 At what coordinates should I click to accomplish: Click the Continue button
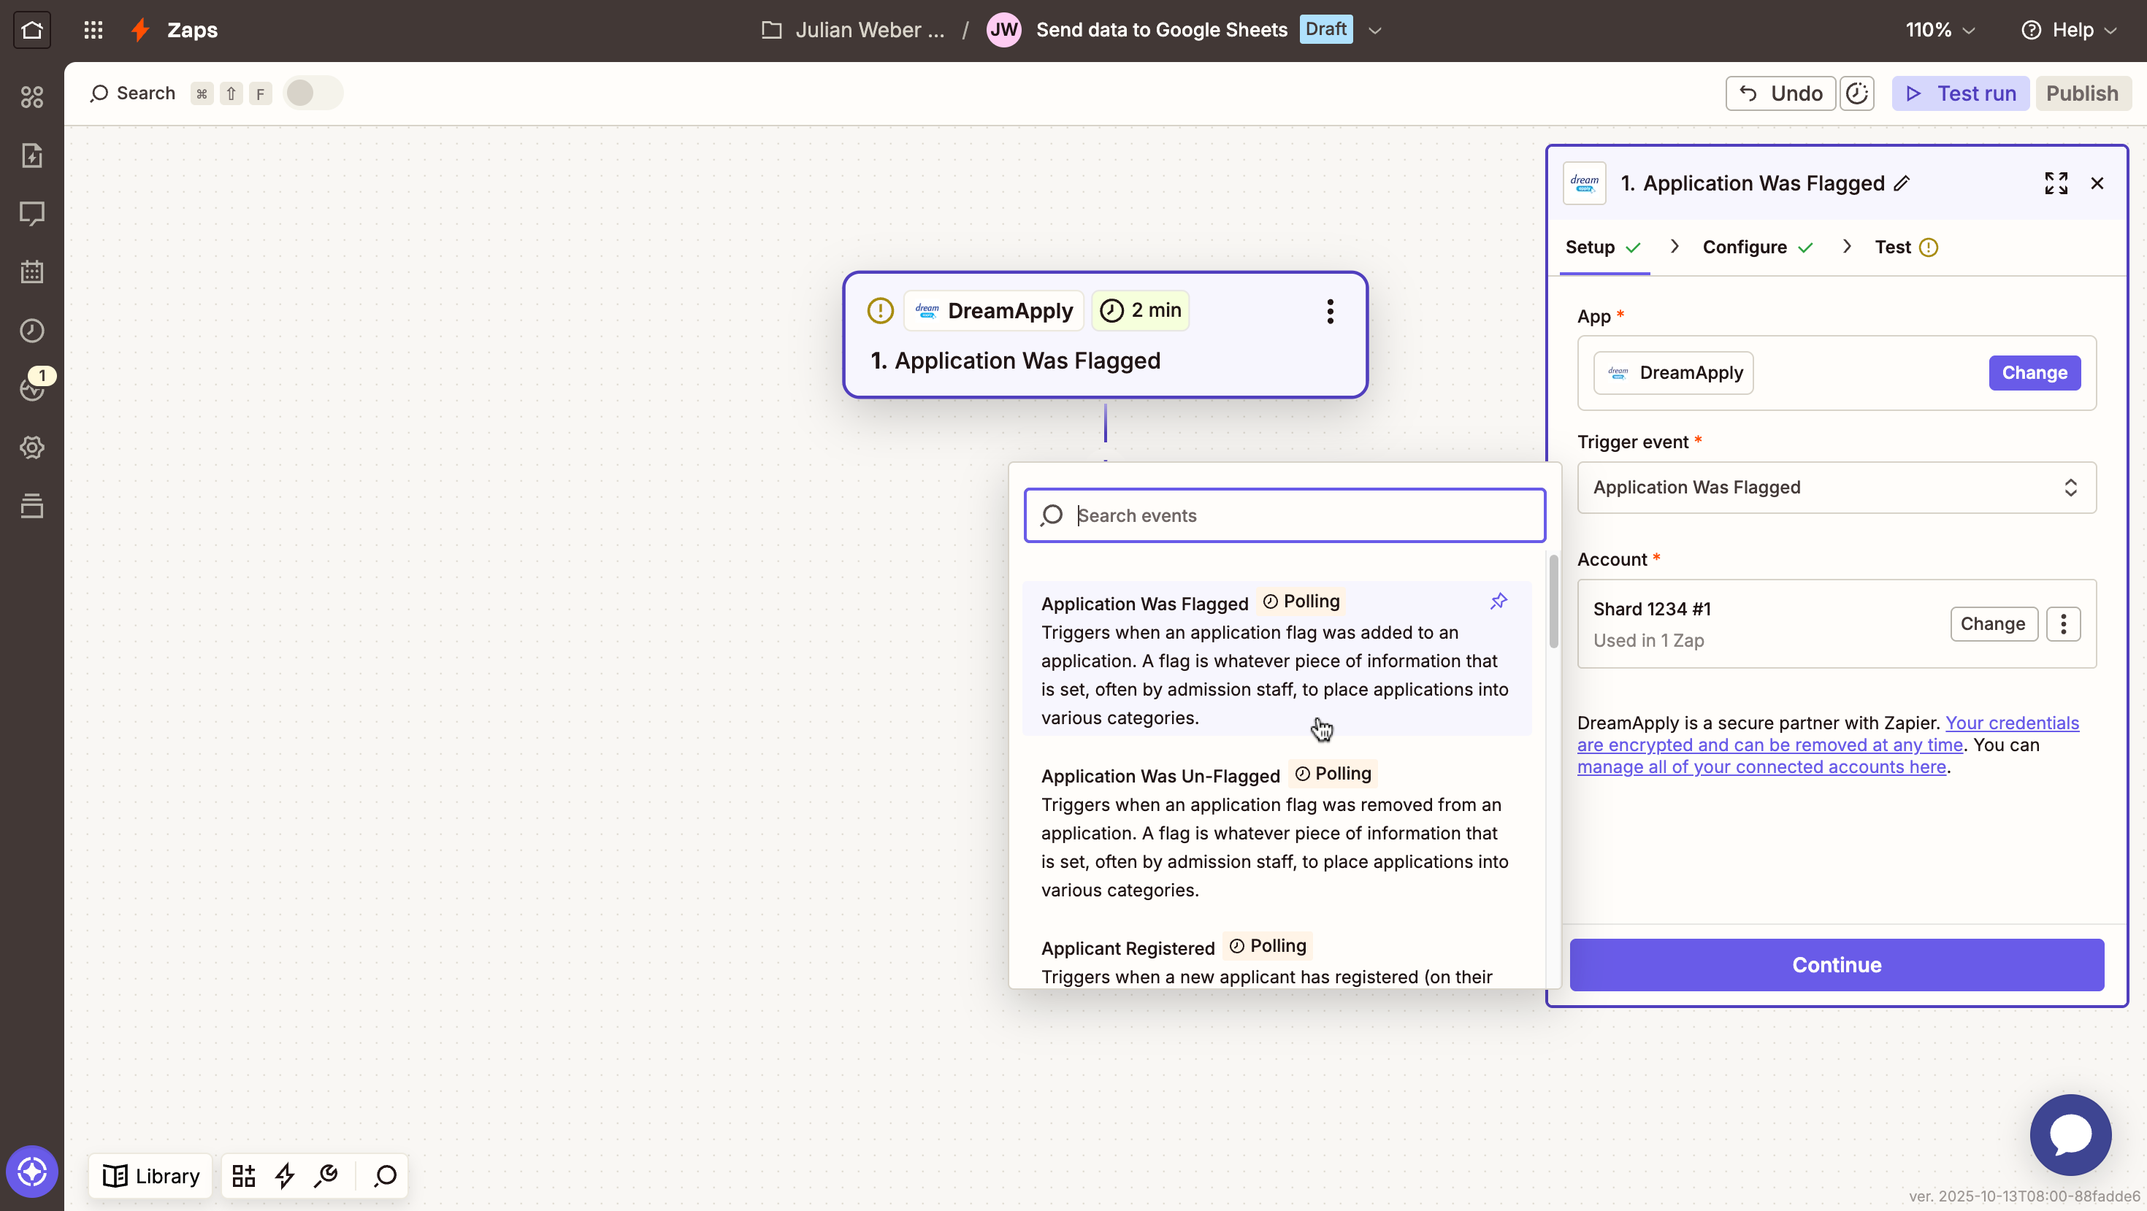[x=1836, y=964]
